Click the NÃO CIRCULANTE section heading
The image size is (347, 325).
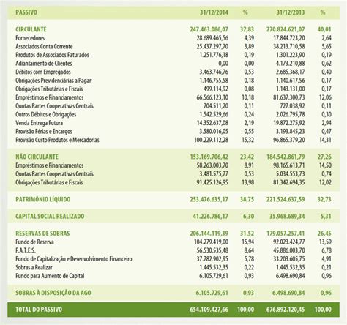coord(37,157)
